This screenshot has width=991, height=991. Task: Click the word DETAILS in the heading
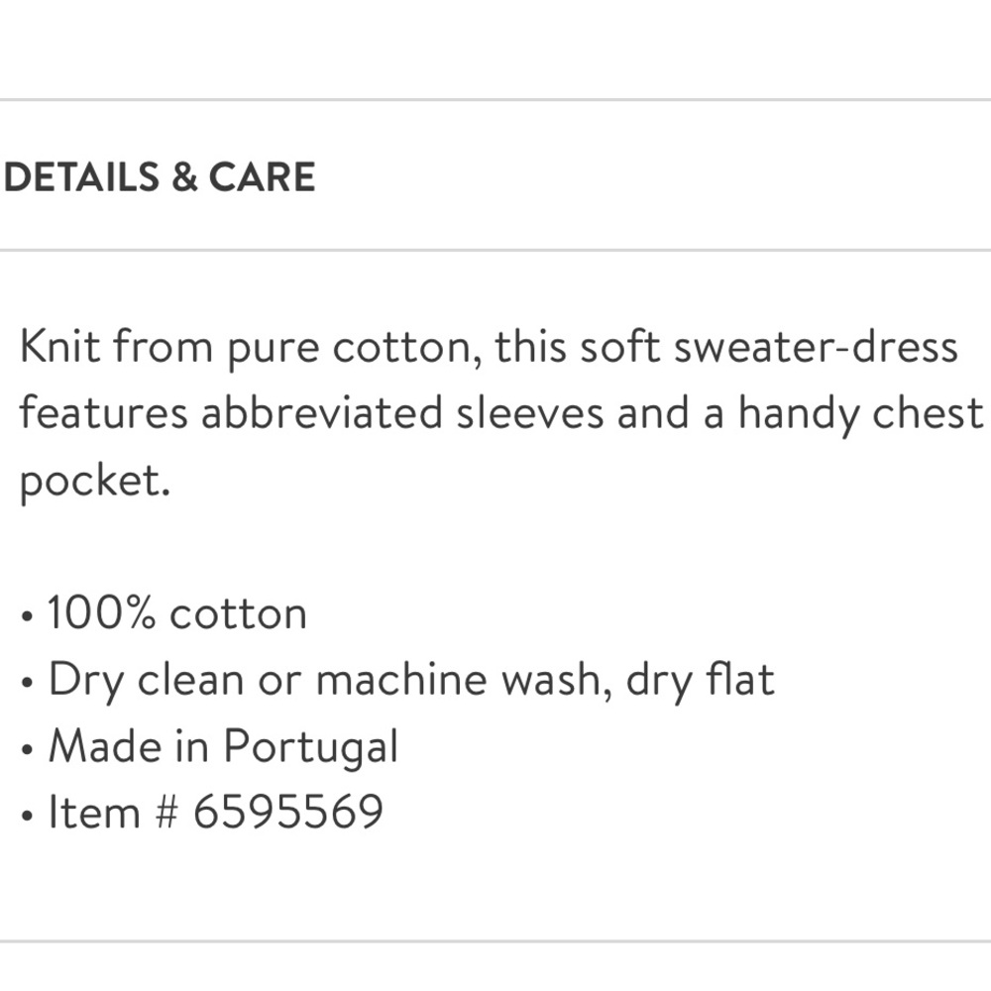coord(81,177)
